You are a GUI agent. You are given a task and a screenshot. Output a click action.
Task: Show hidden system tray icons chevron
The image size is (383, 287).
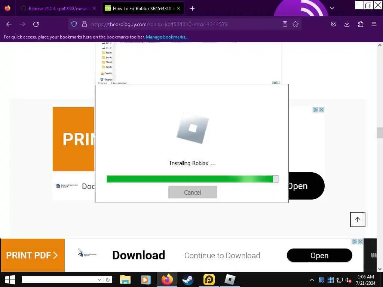pos(312,280)
